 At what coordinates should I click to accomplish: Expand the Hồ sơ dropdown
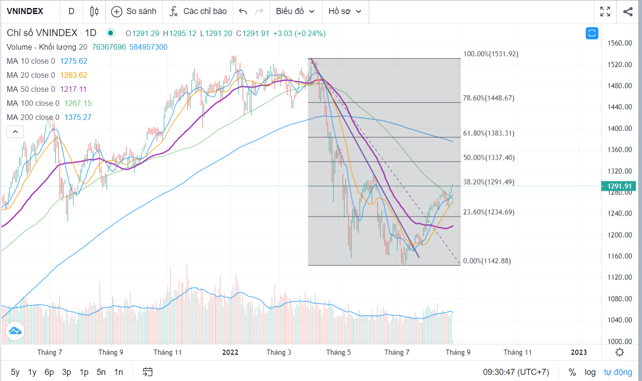345,11
